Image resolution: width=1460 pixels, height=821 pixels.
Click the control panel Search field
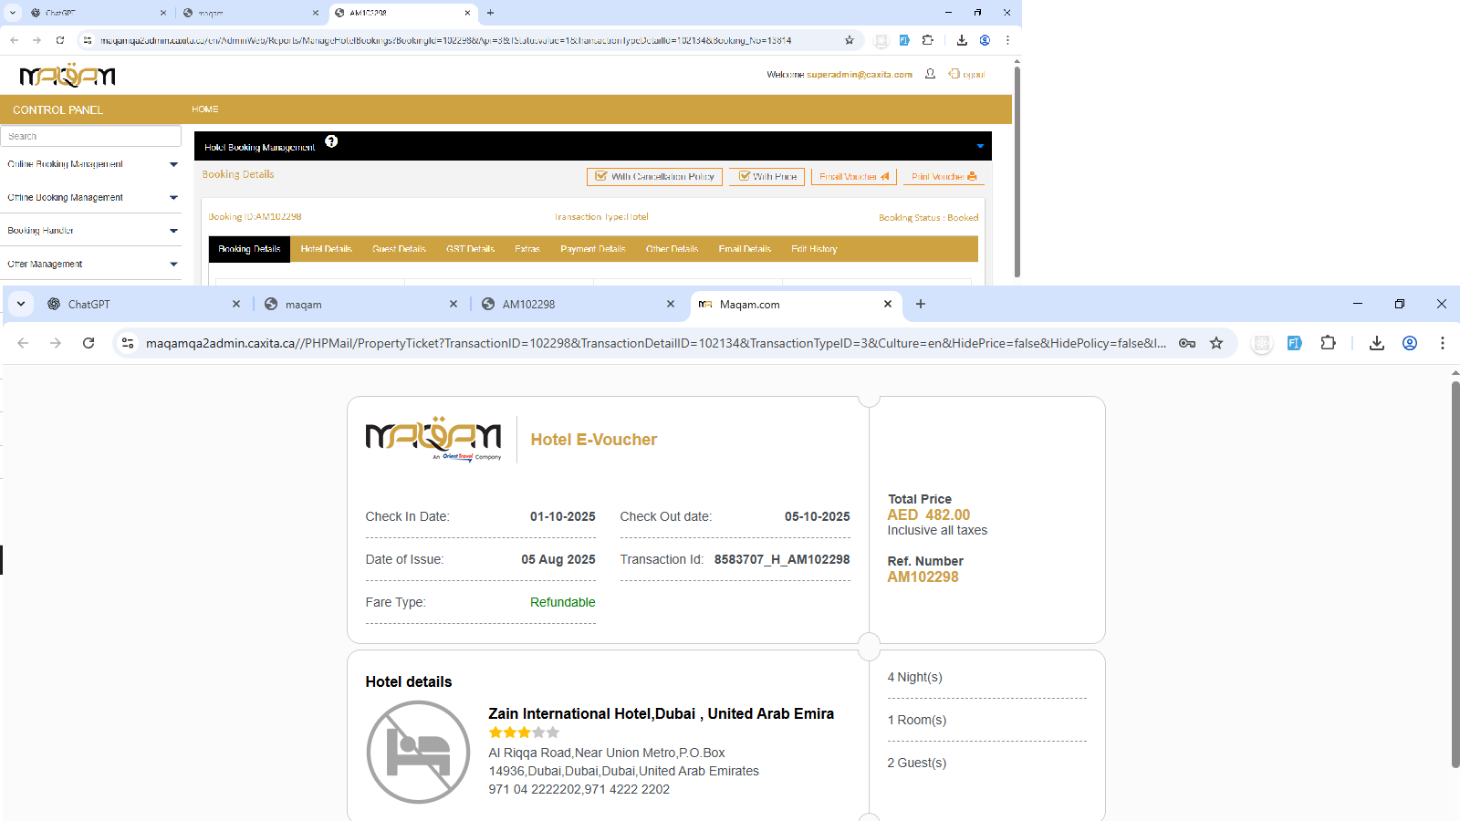coord(90,136)
